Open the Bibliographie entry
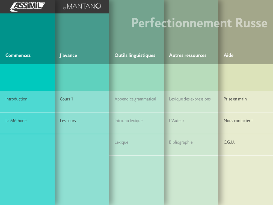The image size is (273, 205). (191, 145)
